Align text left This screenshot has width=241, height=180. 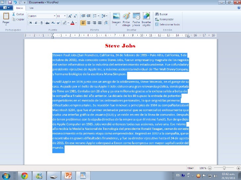pos(83,23)
